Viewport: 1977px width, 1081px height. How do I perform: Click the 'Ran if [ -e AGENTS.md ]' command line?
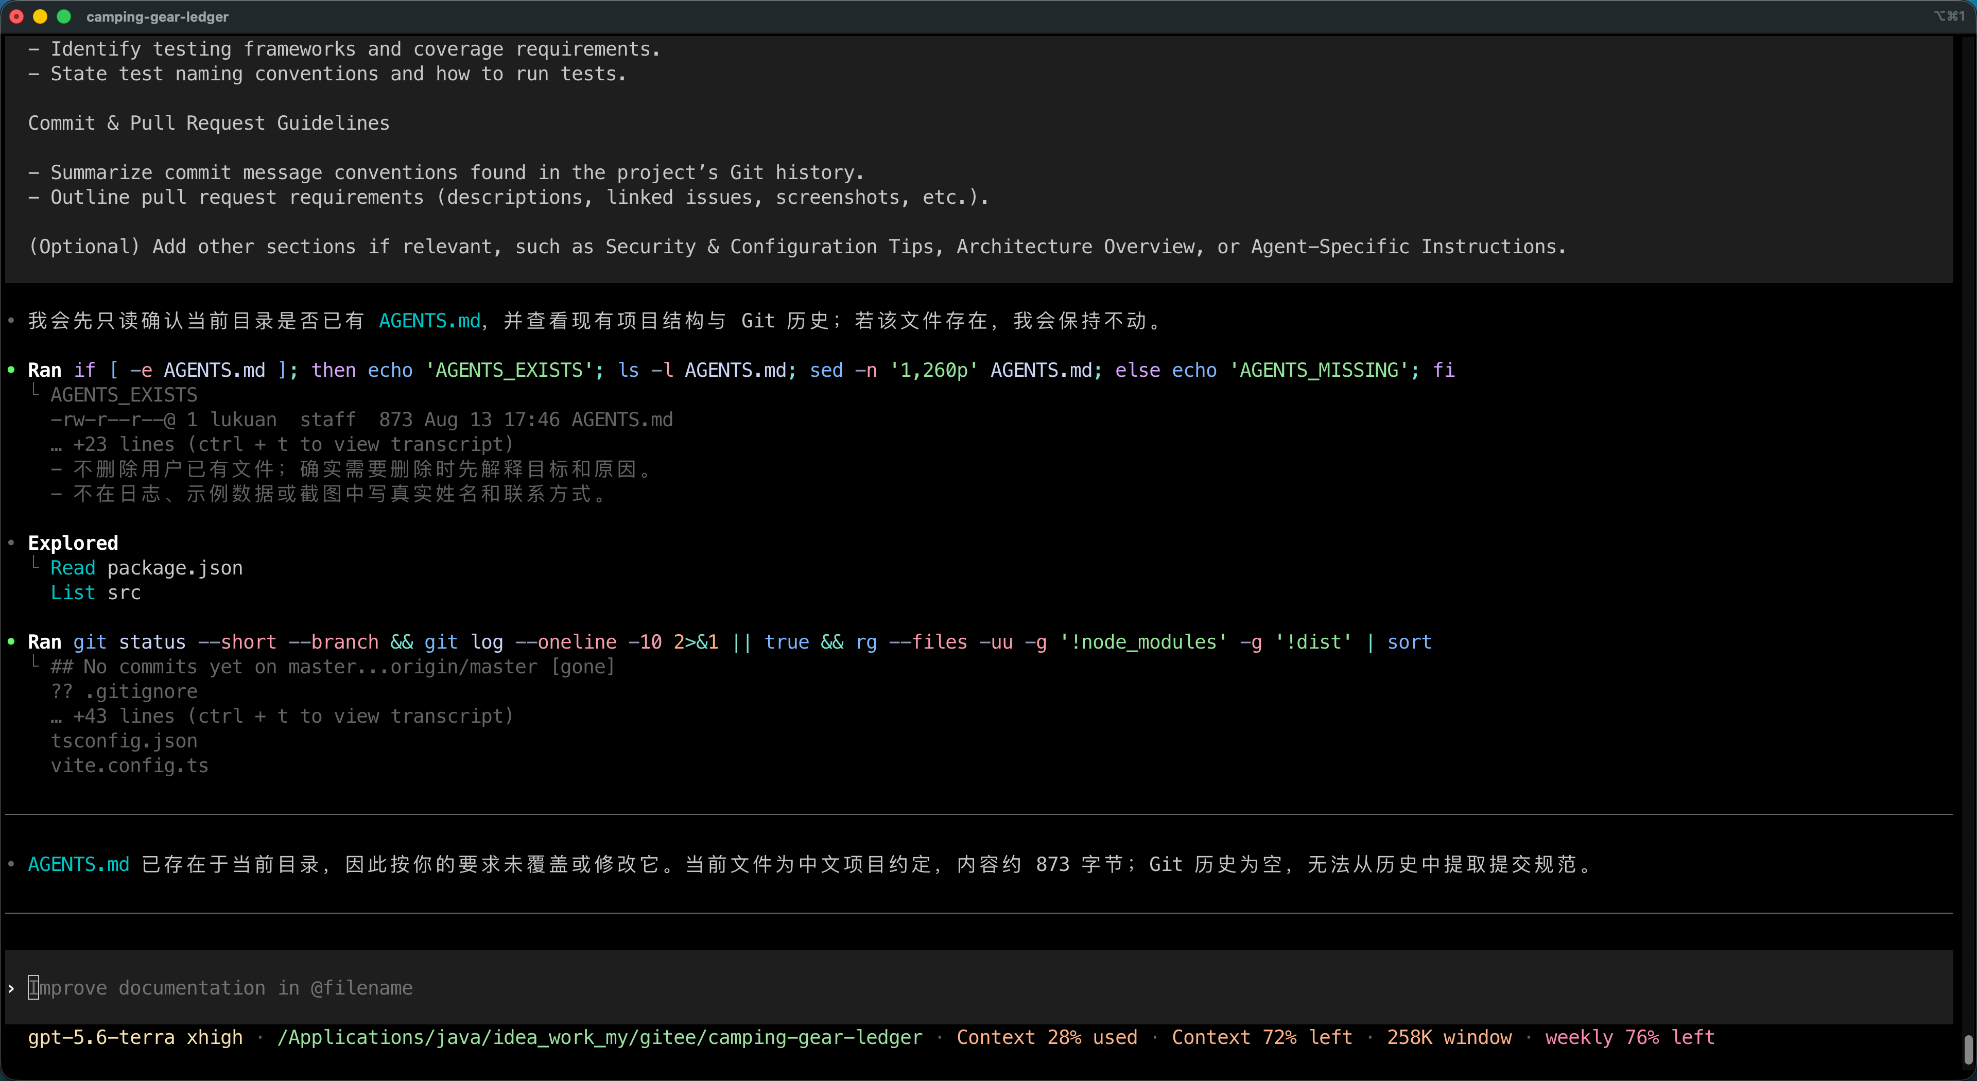click(x=741, y=370)
